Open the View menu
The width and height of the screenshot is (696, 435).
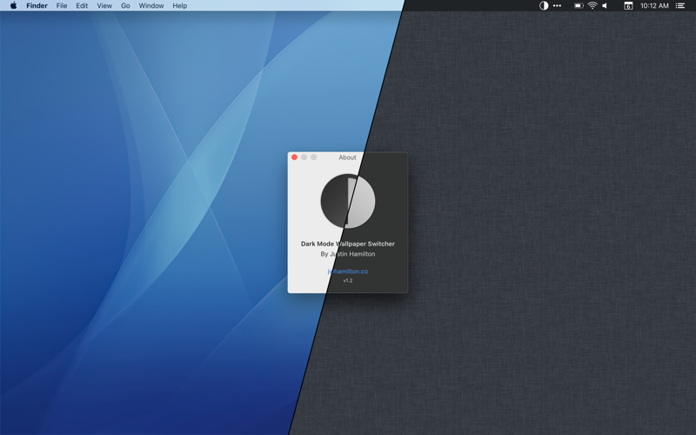point(104,6)
